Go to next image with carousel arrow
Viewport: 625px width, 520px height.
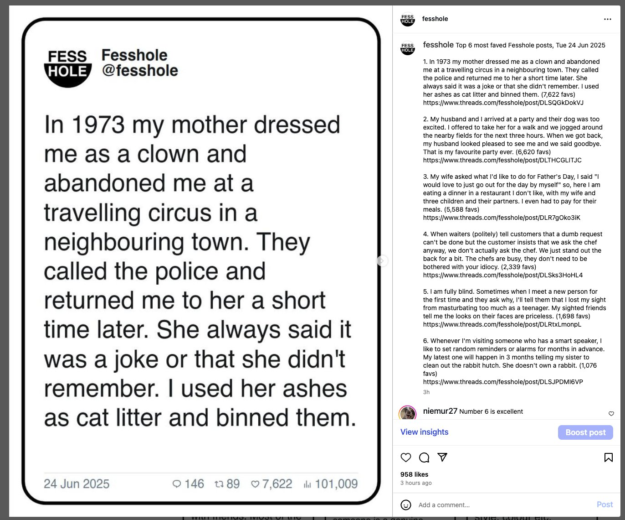click(382, 260)
